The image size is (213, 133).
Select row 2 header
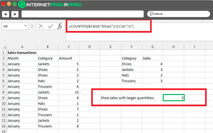point(3,58)
